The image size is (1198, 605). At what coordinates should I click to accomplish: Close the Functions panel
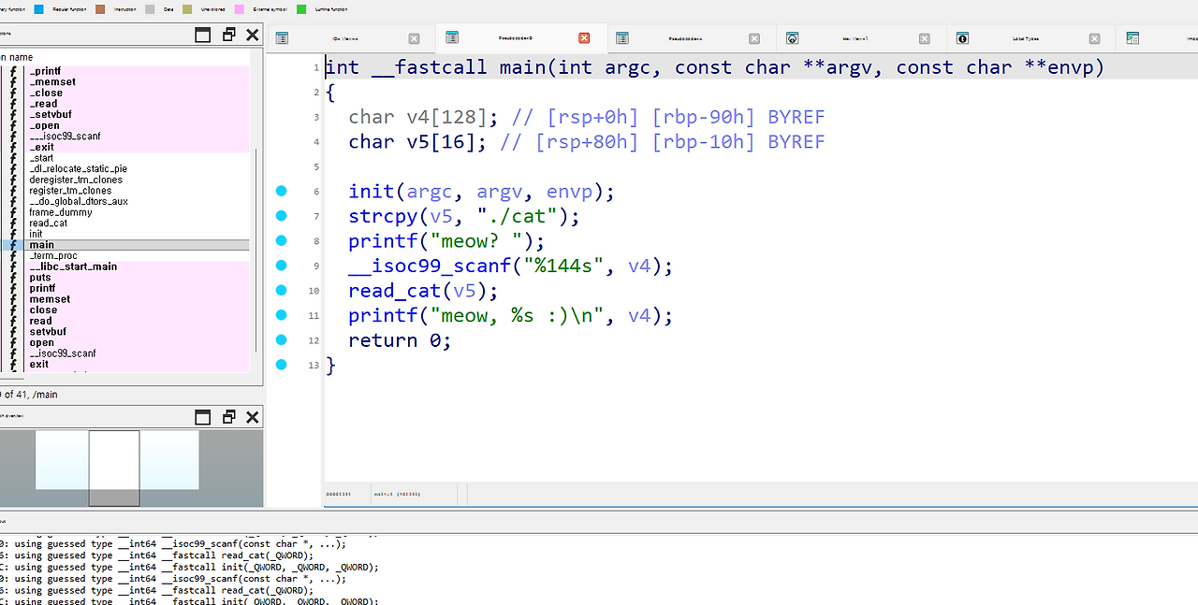[x=253, y=35]
